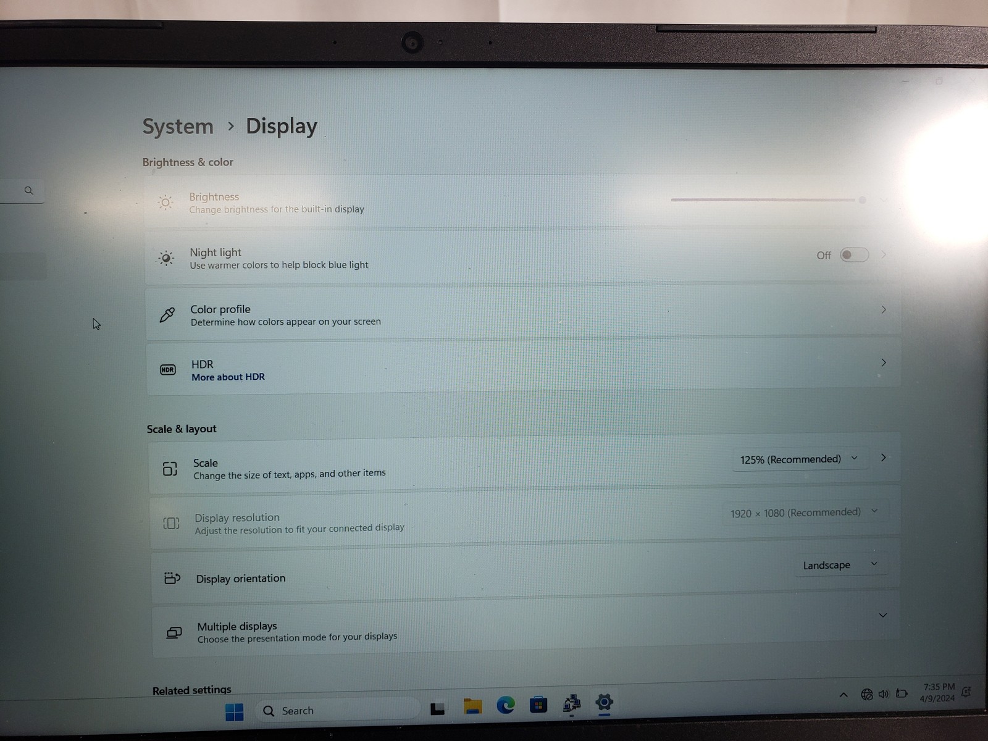Open custom Scale settings chevron

click(x=884, y=458)
